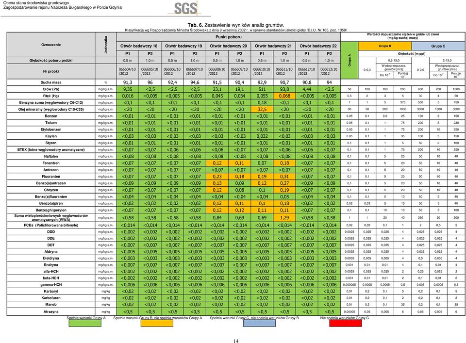Click the 'Benzyna suma (węglowodory C6-C12)' label
Viewport: 466px width, 343px height.
click(x=51, y=102)
